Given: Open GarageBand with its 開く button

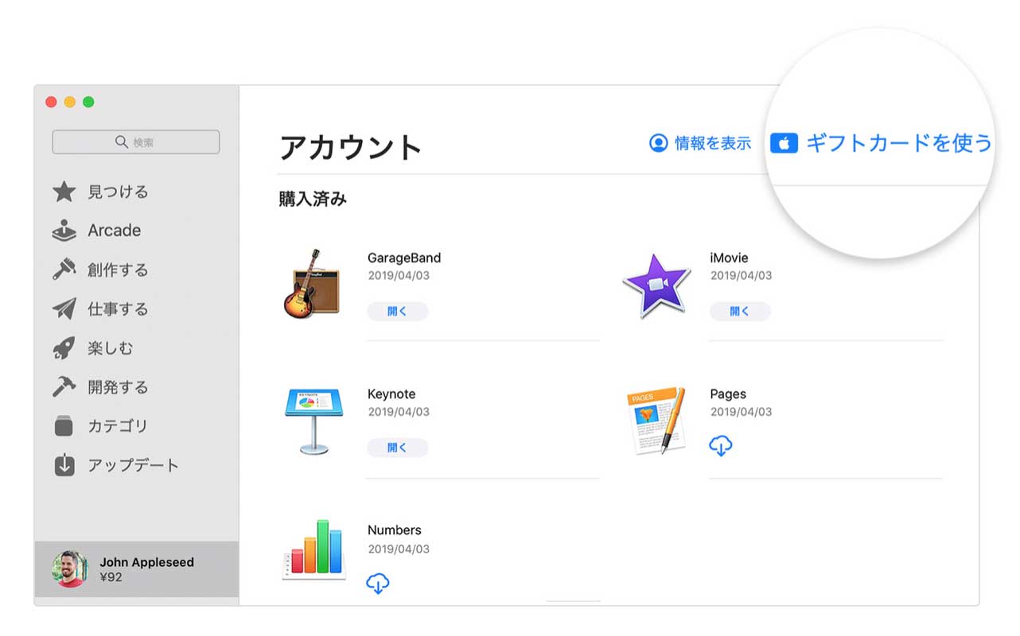Looking at the screenshot, I should click(397, 311).
